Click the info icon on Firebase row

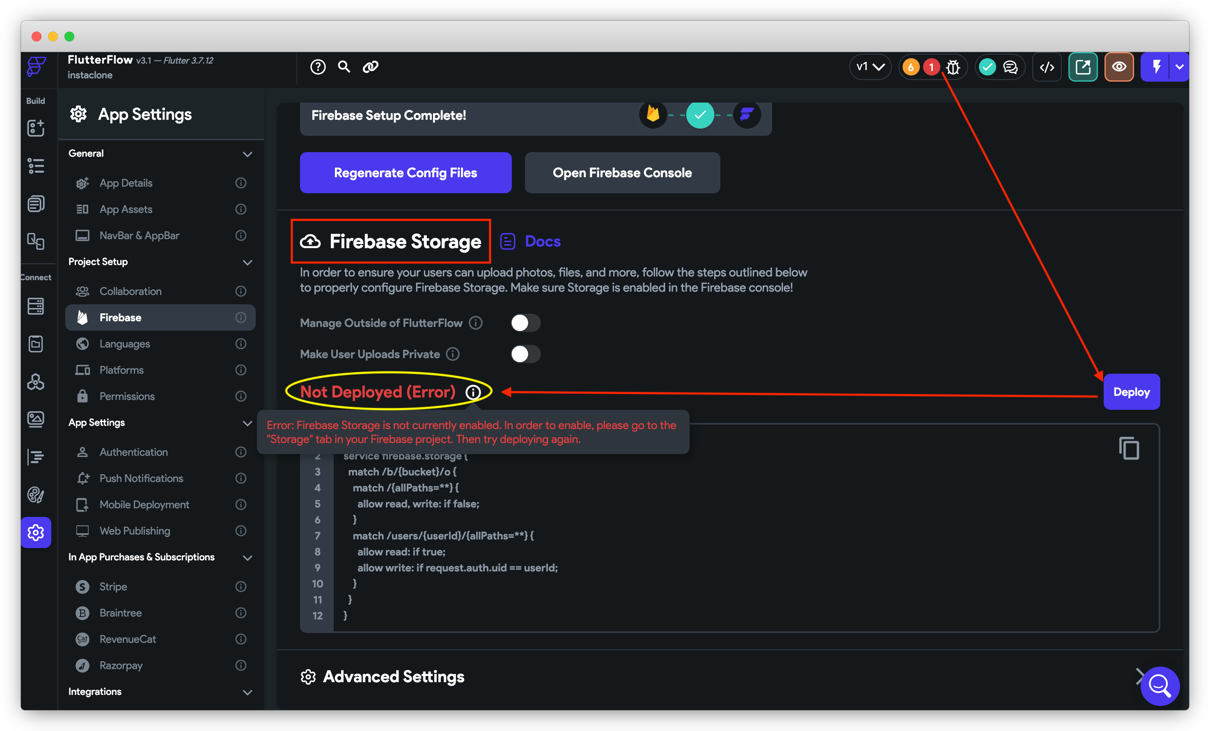coord(241,318)
